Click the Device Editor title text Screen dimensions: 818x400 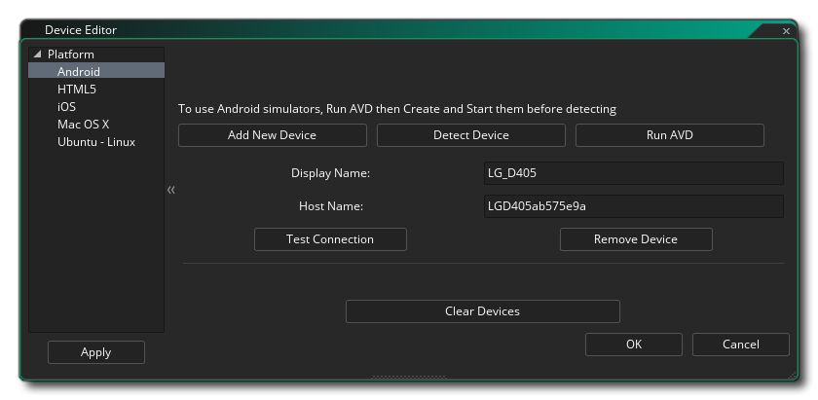(81, 30)
